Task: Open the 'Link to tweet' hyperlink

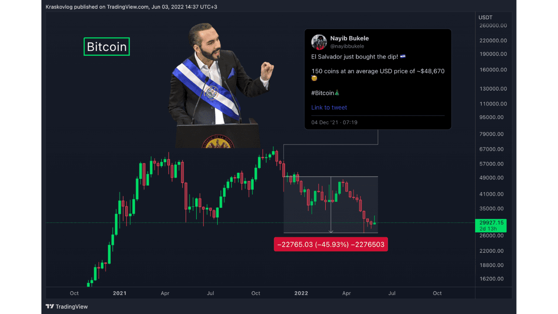Action: click(329, 107)
